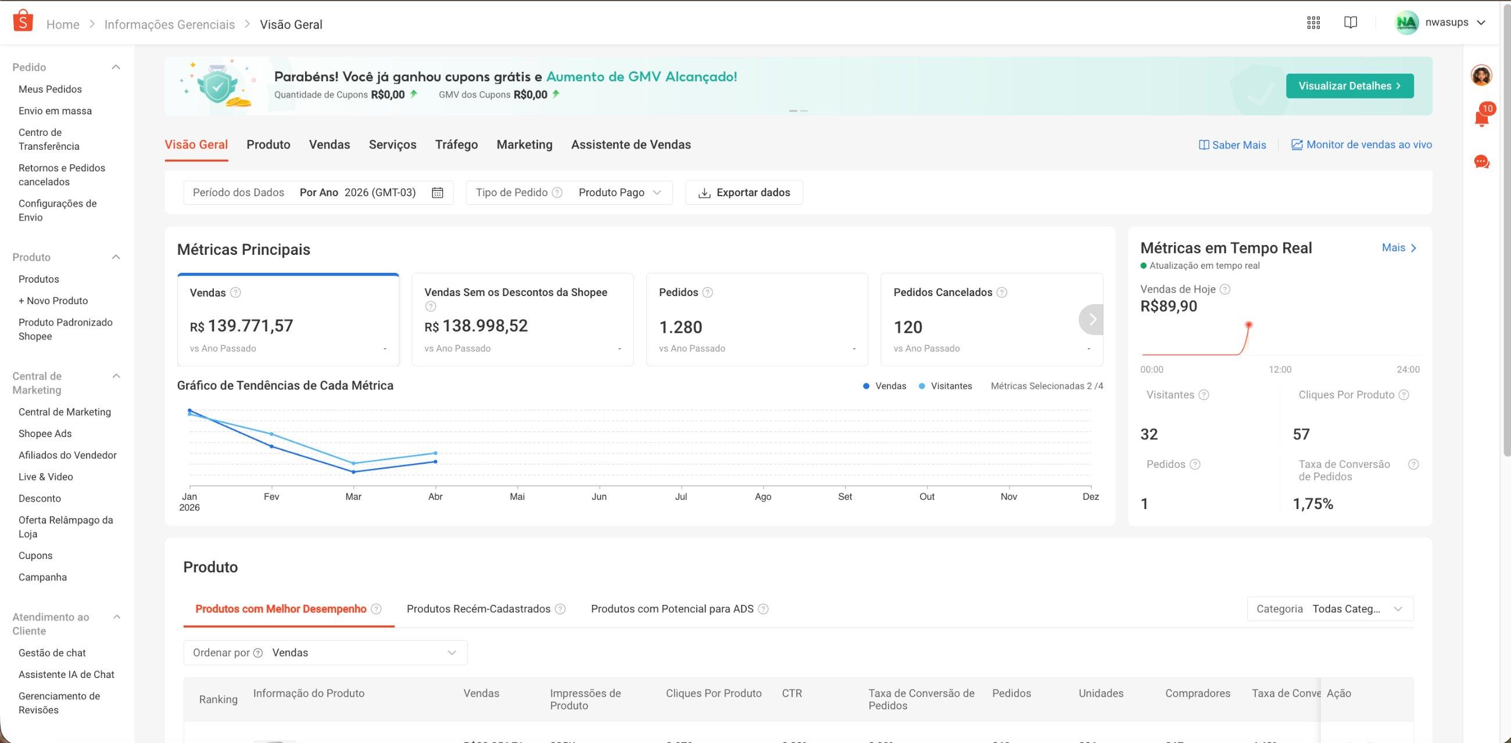Click the support avatar icon on right rail

pyautogui.click(x=1481, y=75)
